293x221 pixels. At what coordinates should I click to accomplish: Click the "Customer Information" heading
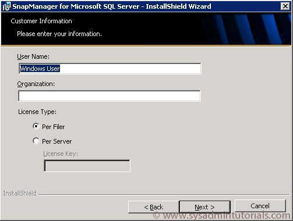tap(41, 21)
